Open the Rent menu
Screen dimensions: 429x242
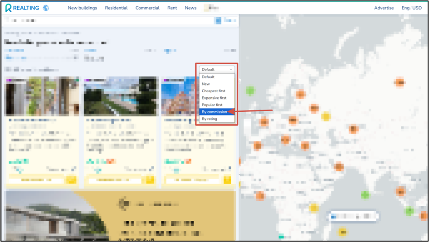pos(172,8)
